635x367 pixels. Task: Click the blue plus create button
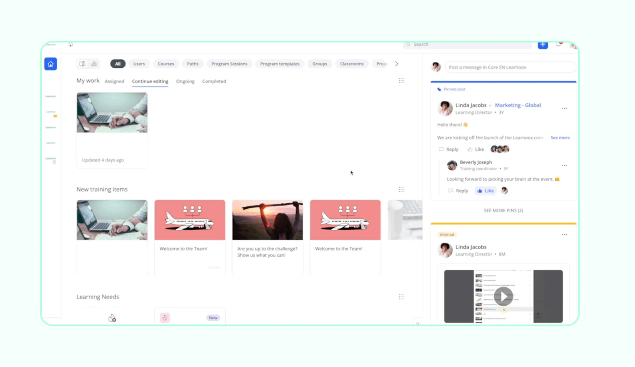(543, 44)
